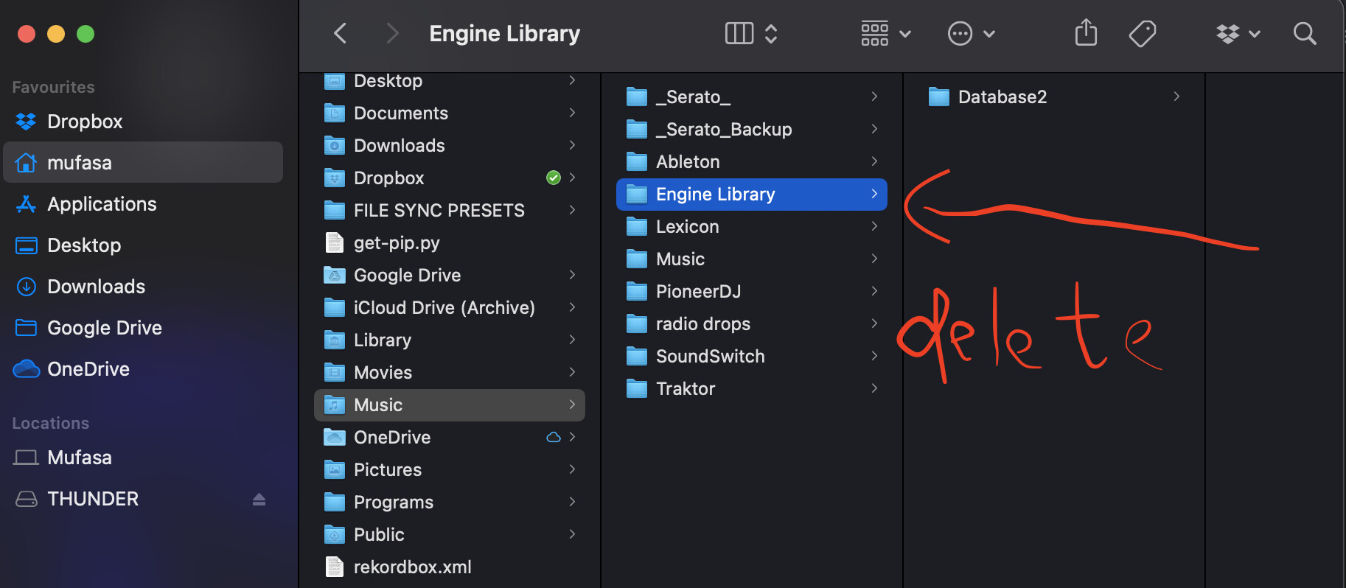Click the Database2 folder icon
Viewport: 1346px width, 588px height.
tap(939, 97)
